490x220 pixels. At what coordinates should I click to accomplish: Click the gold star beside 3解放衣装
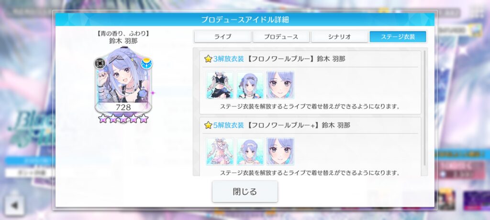[x=208, y=59]
